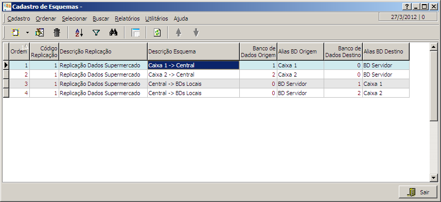Click the Descrição Replicação column header
The width and height of the screenshot is (441, 202).
(x=103, y=51)
